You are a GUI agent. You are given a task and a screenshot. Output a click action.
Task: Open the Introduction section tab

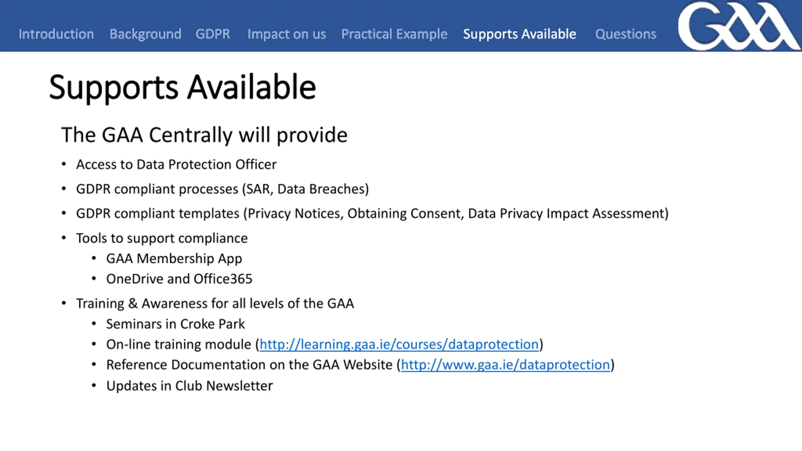pyautogui.click(x=56, y=34)
